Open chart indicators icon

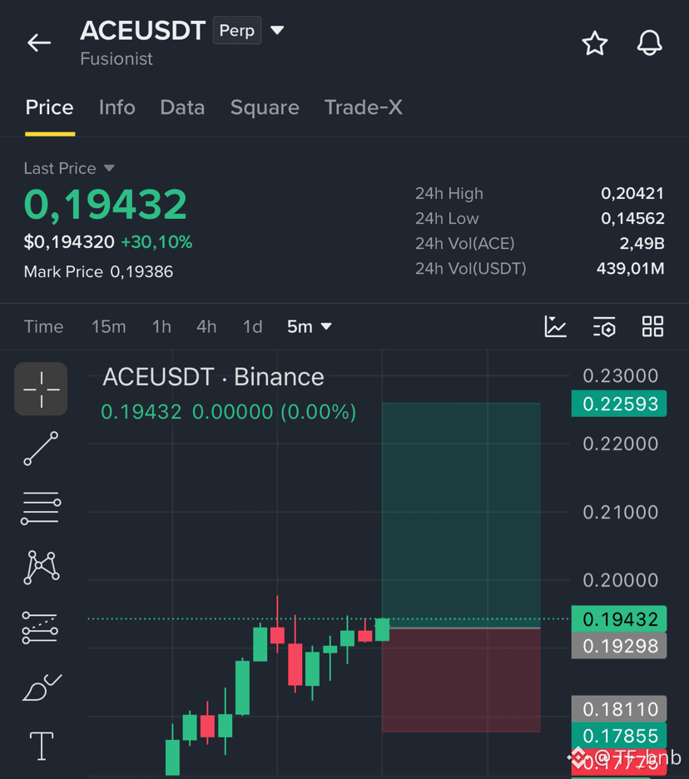(x=555, y=326)
